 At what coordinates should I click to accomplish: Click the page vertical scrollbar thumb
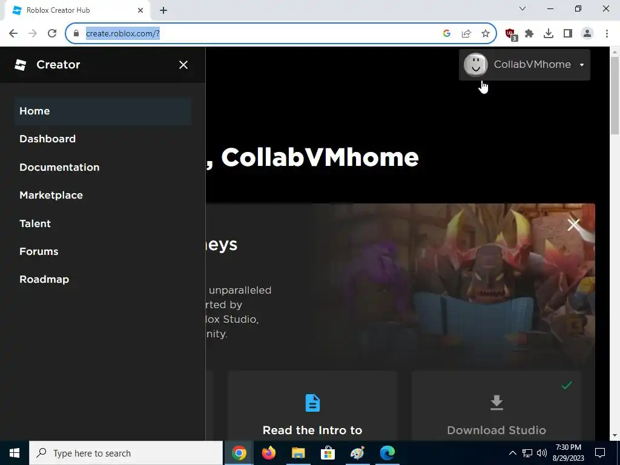click(615, 96)
